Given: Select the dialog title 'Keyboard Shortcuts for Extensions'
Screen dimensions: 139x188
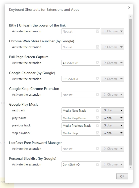Looking at the screenshot, I should click(44, 10).
